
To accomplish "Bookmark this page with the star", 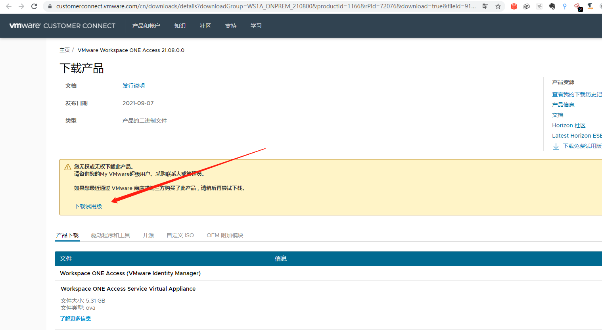I will 498,6.
